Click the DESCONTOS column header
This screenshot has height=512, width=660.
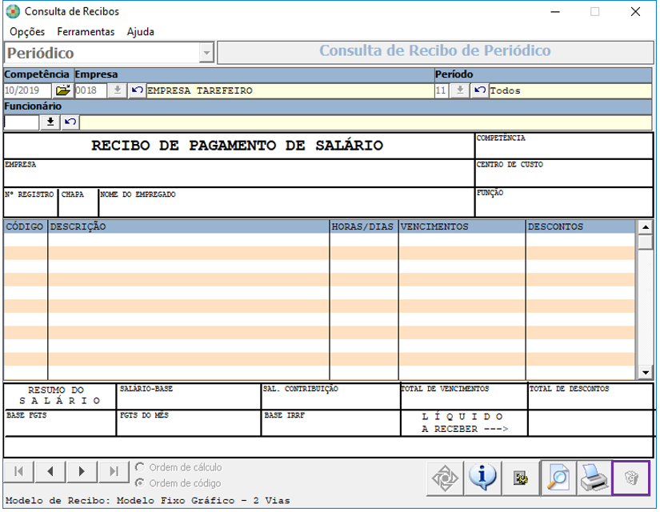[x=581, y=226]
